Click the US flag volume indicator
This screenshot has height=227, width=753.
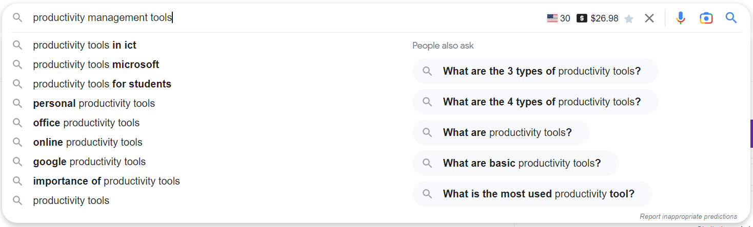pyautogui.click(x=552, y=18)
